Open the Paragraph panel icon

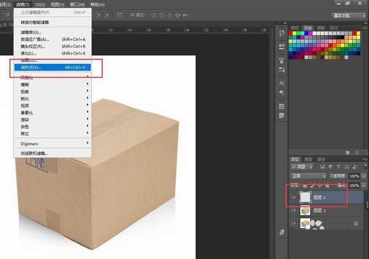(280, 92)
